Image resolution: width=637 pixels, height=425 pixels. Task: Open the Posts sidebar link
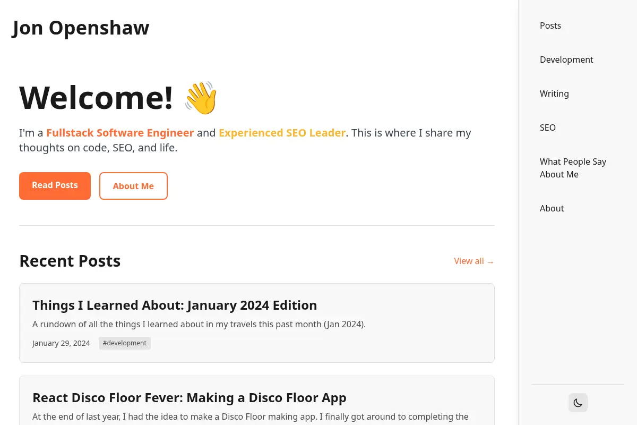(x=550, y=25)
